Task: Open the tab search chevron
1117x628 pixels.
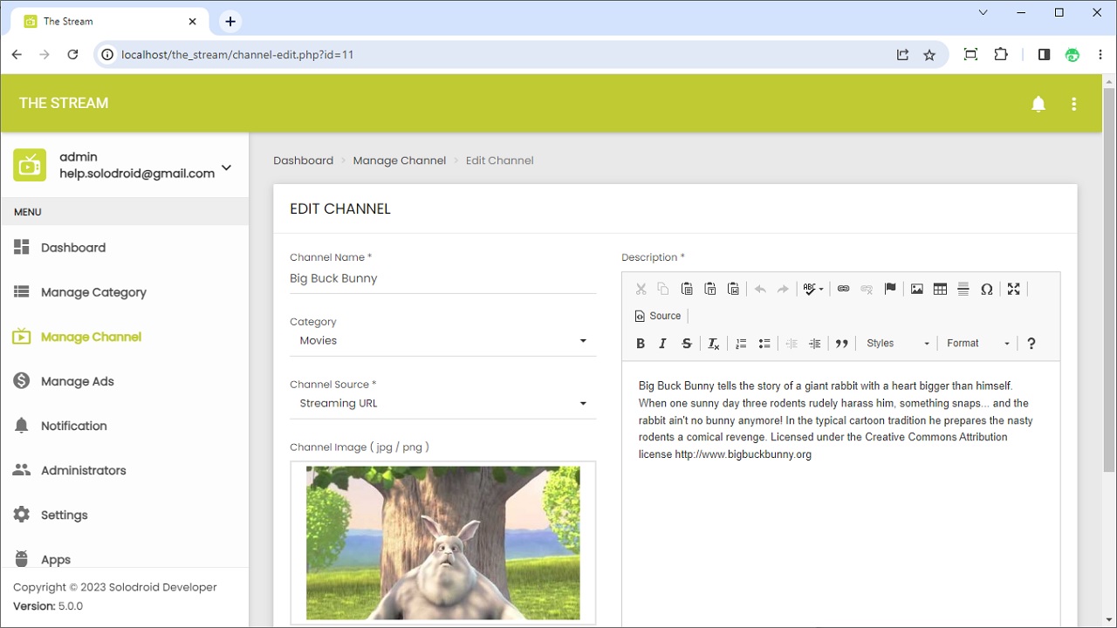Action: (983, 13)
